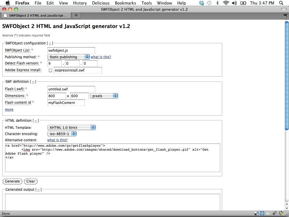
Task: Click the Generate button
Action: click(12, 181)
